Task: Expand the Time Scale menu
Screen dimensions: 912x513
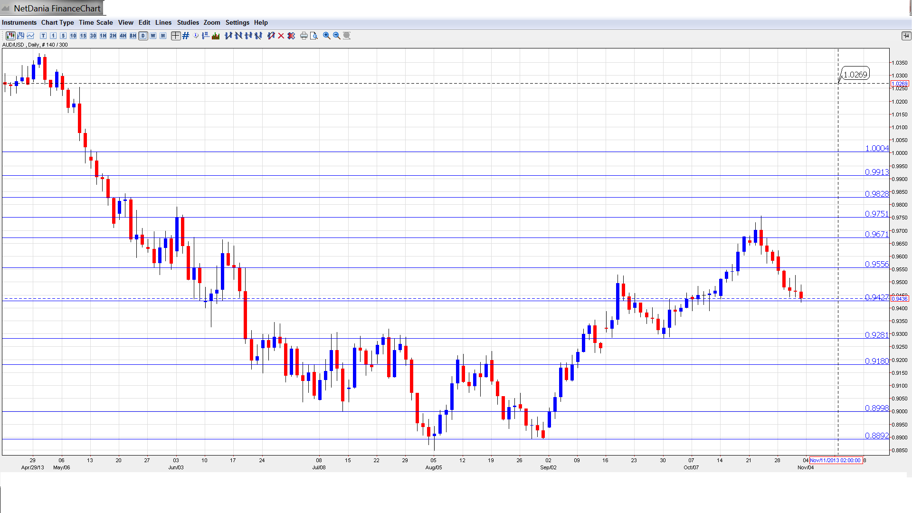Action: (95, 22)
